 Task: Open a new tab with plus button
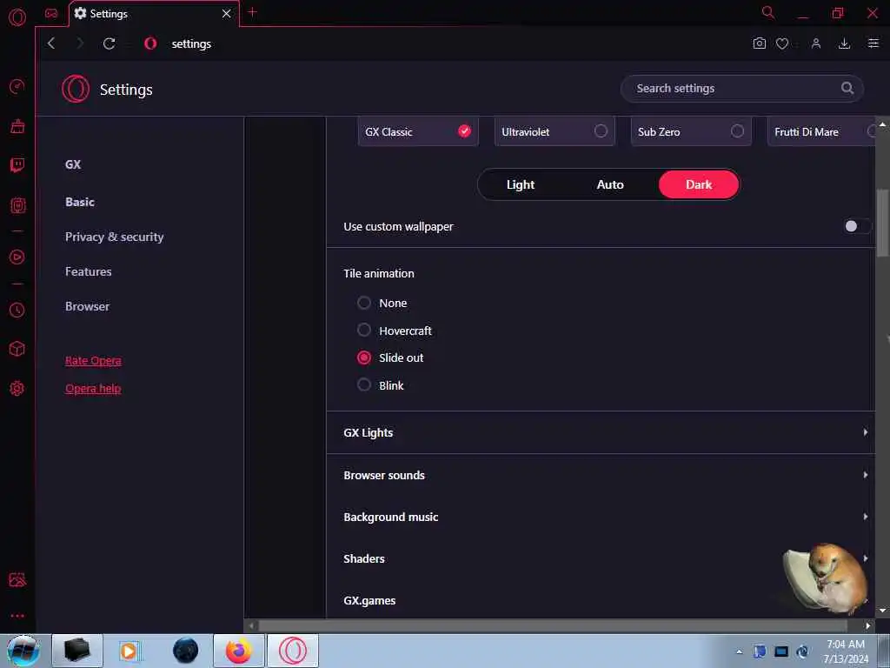pyautogui.click(x=252, y=12)
